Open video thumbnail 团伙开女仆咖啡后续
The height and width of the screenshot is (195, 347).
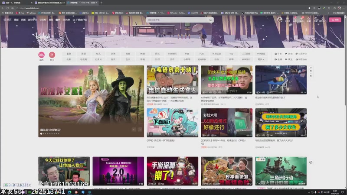point(226,80)
